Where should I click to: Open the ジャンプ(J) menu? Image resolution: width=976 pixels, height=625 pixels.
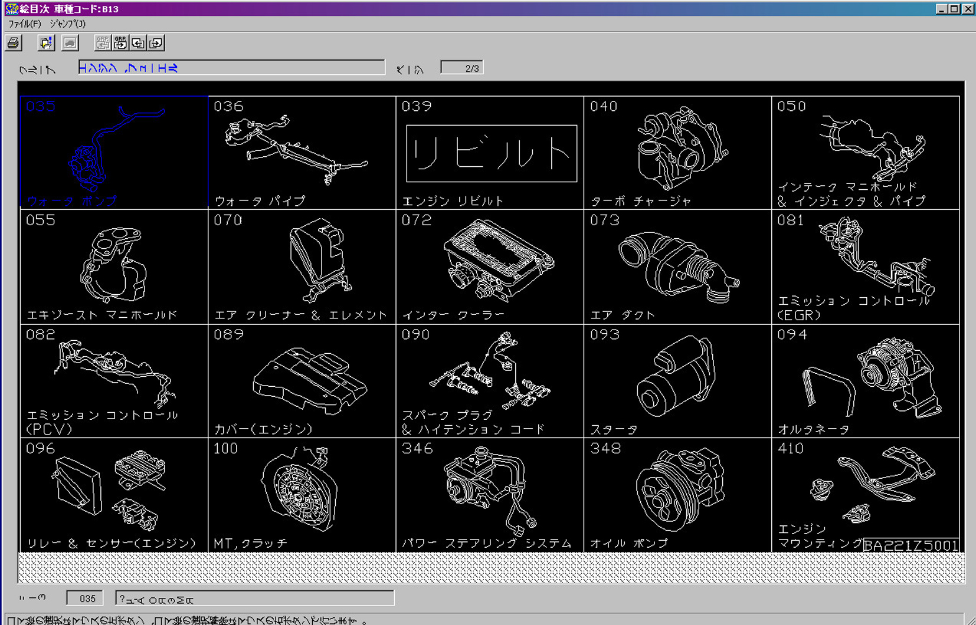point(67,24)
